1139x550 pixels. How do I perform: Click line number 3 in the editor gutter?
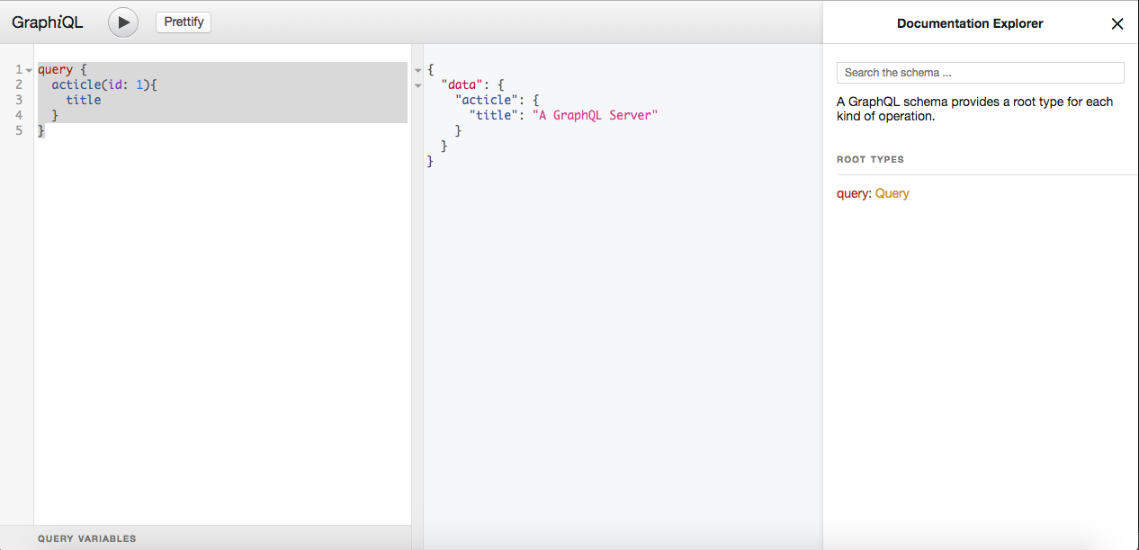(x=18, y=100)
